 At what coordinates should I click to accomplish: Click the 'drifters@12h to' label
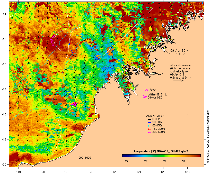pyautogui.click(x=157, y=94)
